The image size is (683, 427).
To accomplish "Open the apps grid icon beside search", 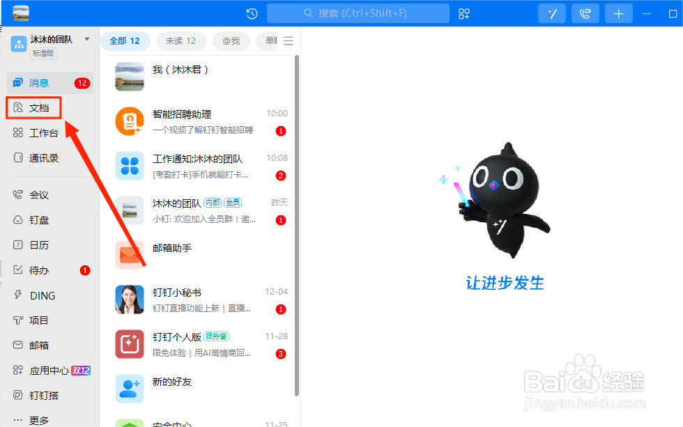I will [x=464, y=14].
